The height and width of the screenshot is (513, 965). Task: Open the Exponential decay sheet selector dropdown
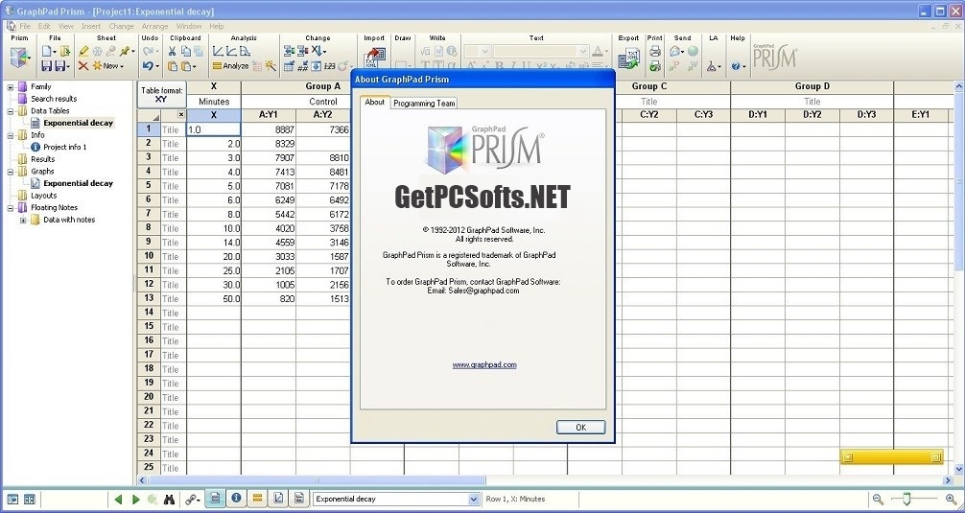click(473, 499)
